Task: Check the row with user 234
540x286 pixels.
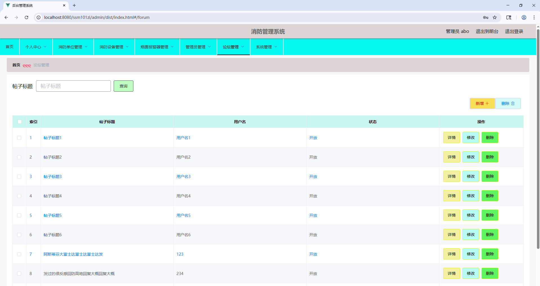Action: click(19, 274)
